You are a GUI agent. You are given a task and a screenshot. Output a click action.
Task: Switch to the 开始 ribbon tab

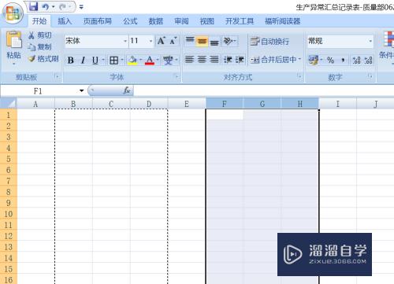39,21
